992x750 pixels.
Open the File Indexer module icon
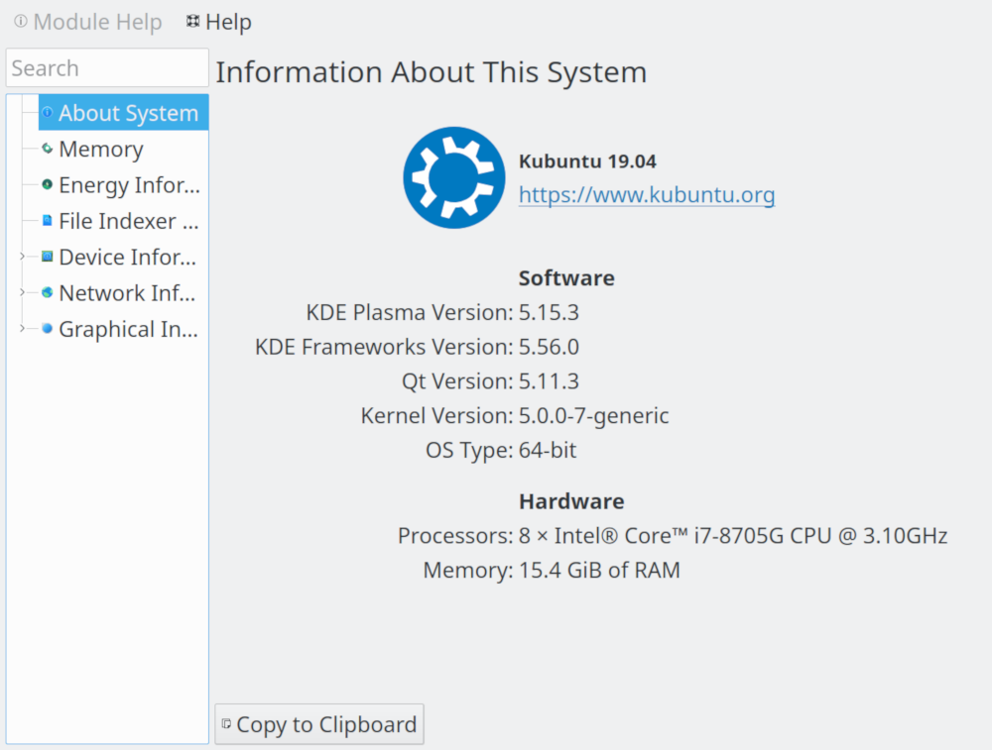pos(48,221)
